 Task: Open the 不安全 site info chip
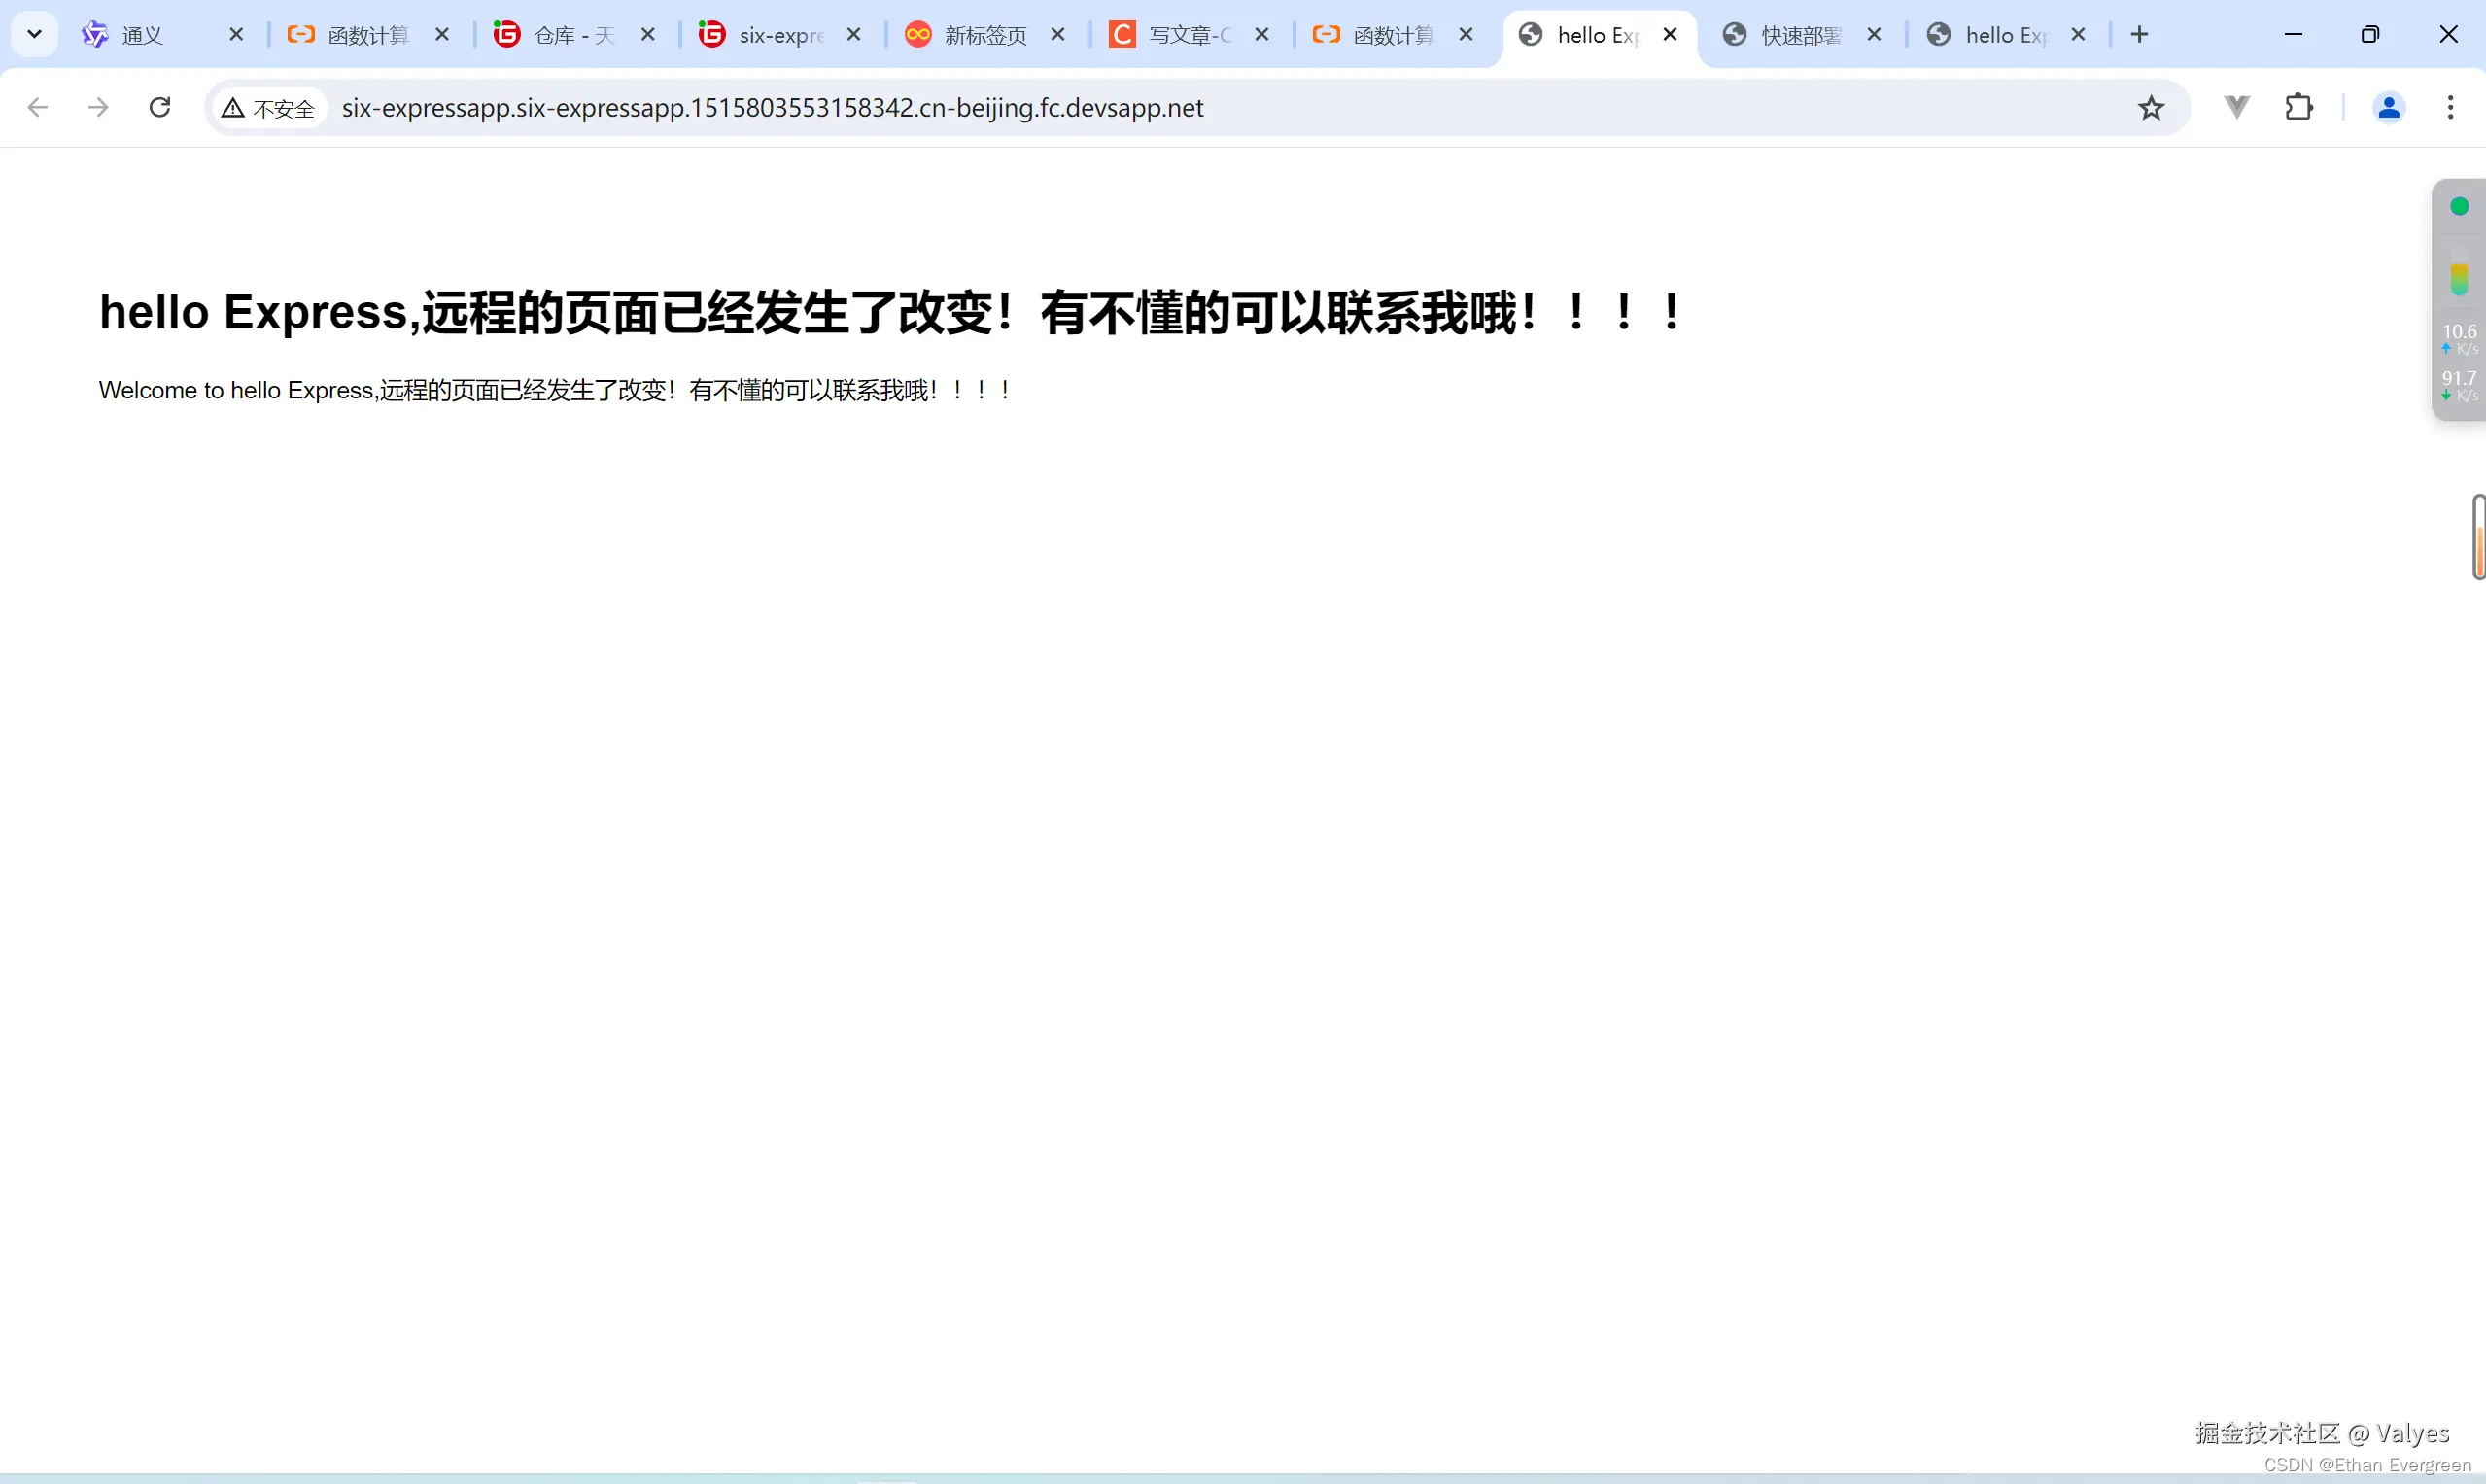coord(269,108)
